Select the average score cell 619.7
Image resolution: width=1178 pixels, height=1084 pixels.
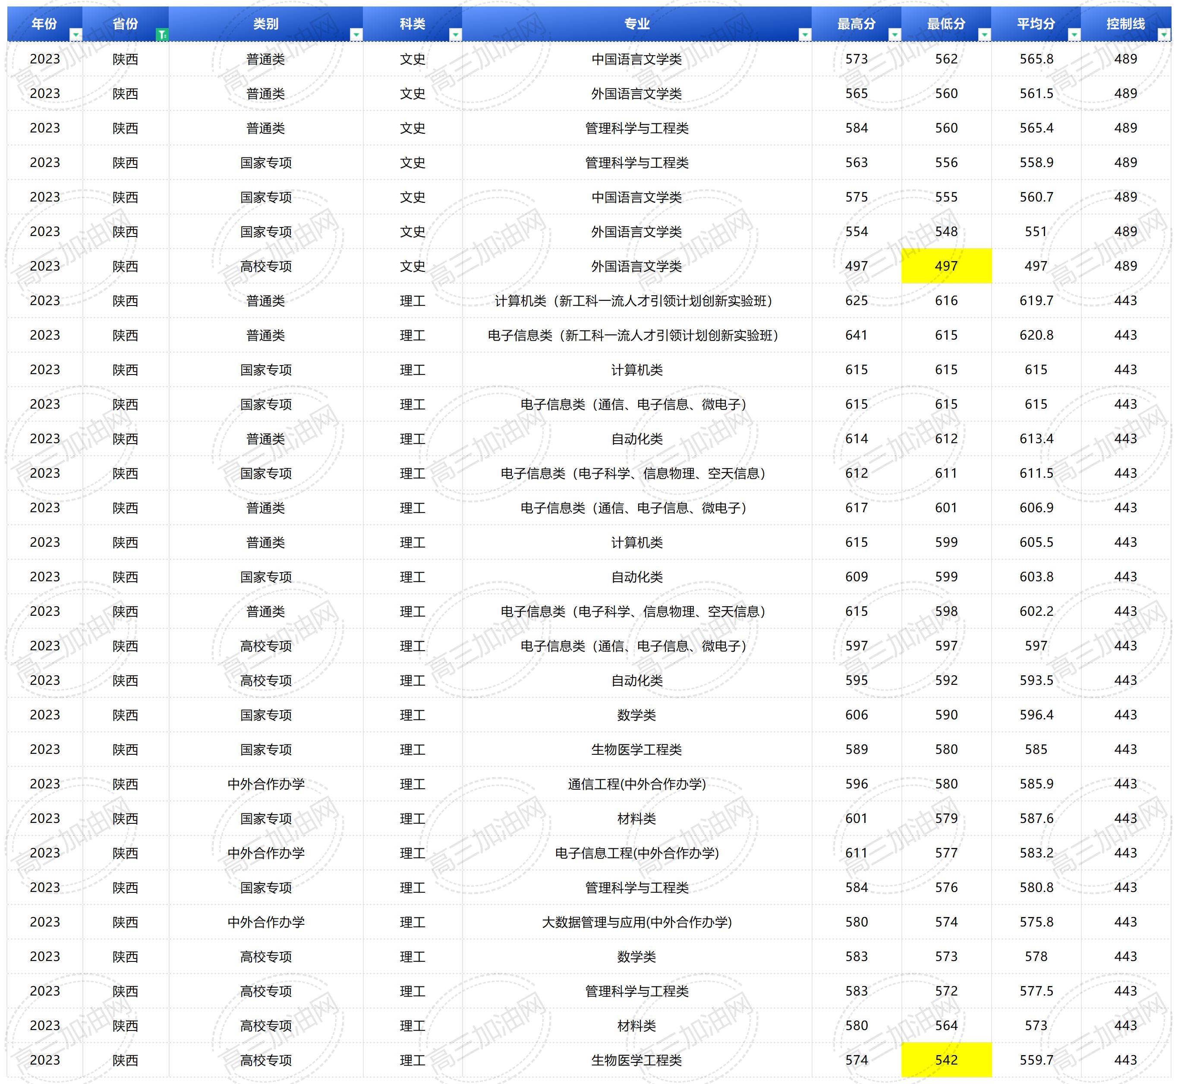click(x=1036, y=300)
